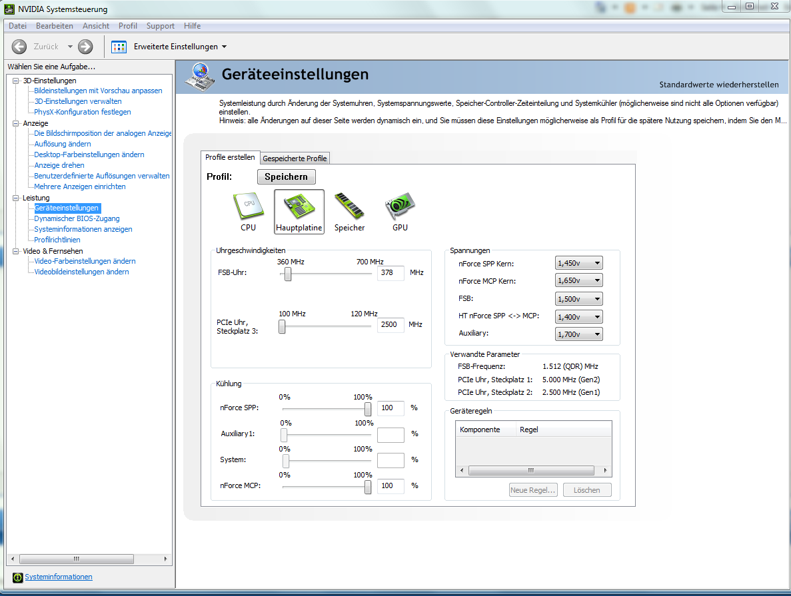This screenshot has width=791, height=596.
Task: Open Mehrere Anzeigen einrichten
Action: click(80, 186)
